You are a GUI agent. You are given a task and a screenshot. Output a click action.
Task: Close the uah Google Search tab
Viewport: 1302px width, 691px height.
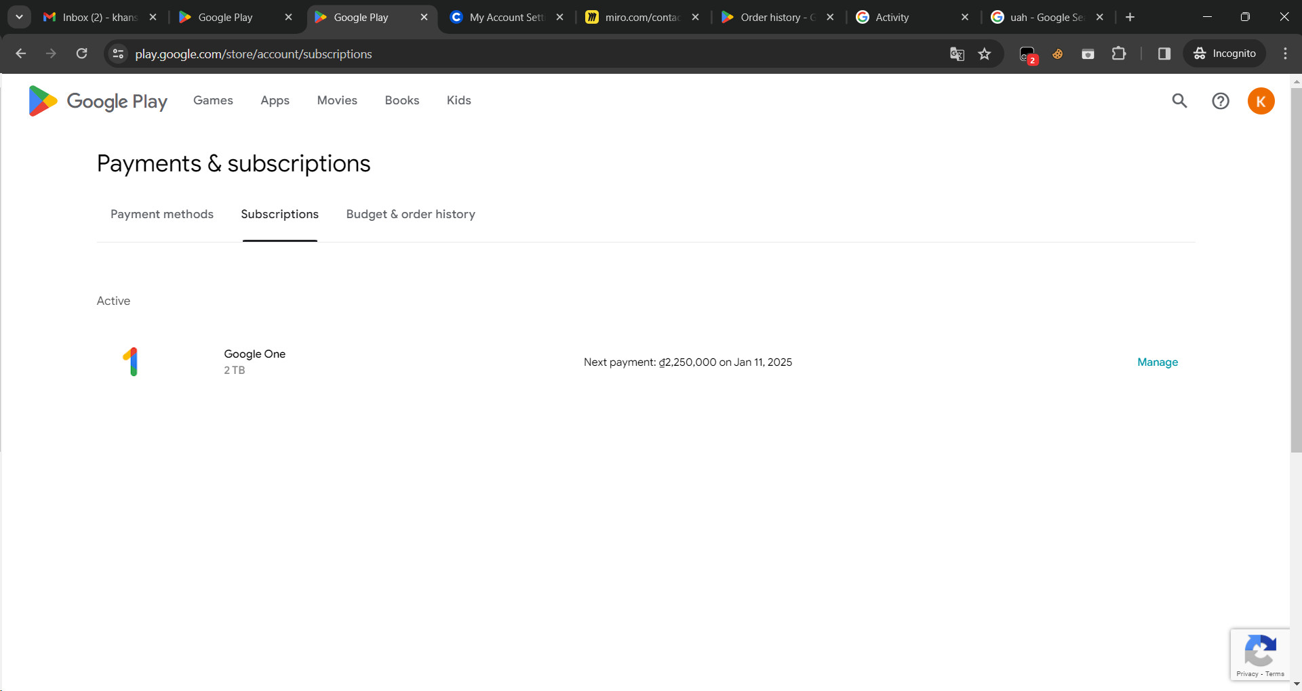click(x=1100, y=18)
